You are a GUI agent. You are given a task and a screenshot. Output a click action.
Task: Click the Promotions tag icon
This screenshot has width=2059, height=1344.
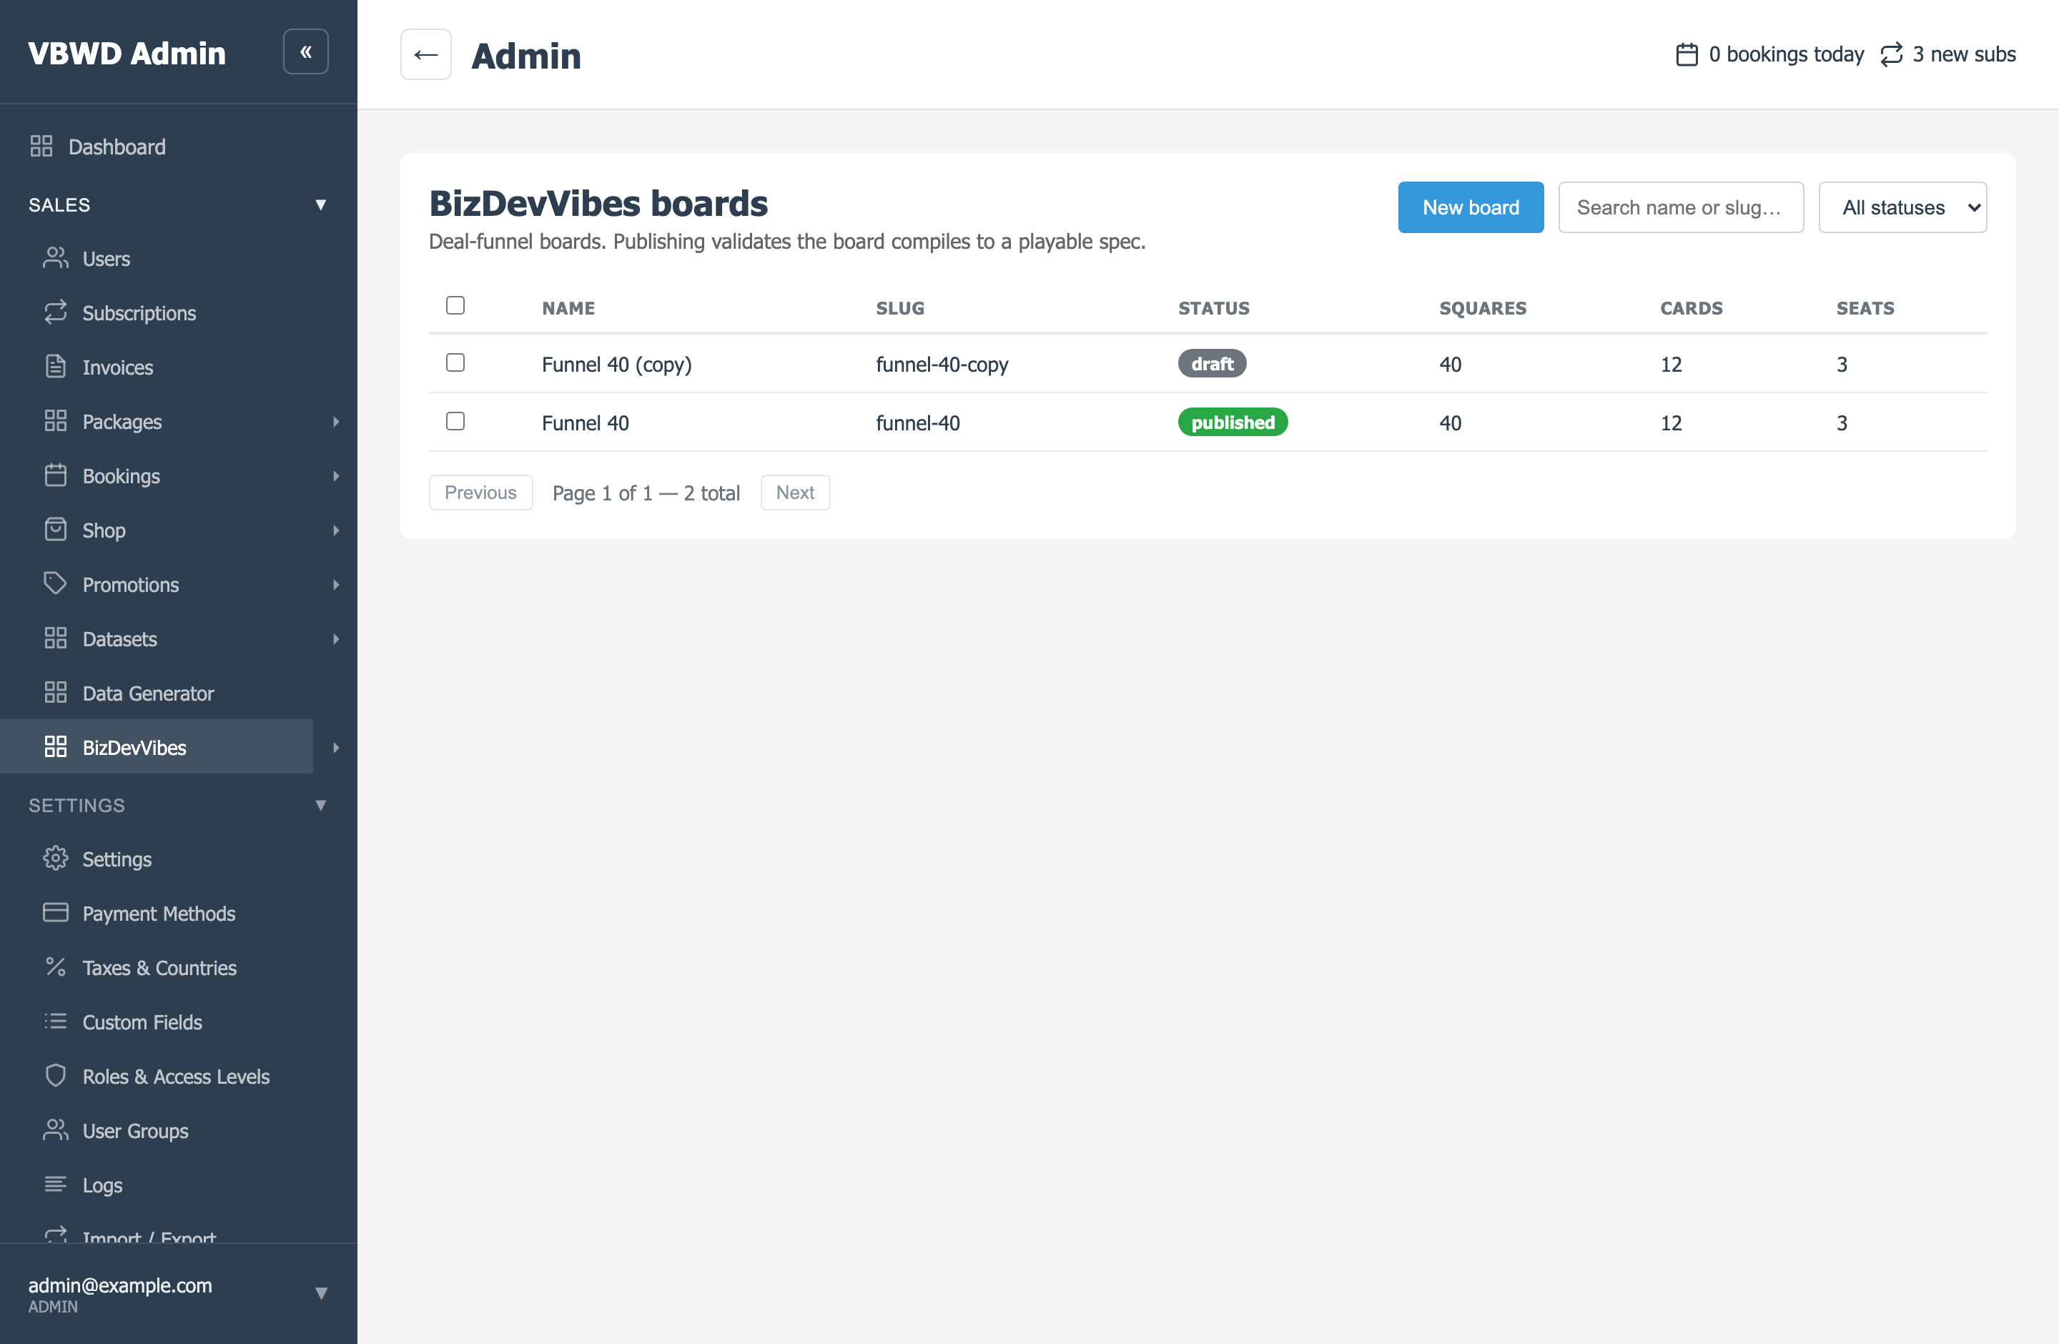click(55, 584)
